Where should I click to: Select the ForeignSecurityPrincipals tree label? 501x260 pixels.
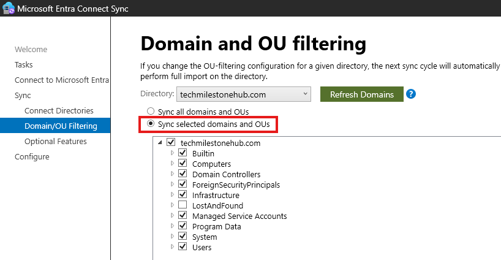pos(236,185)
